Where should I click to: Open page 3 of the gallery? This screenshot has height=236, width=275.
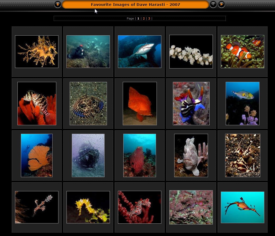[x=149, y=18]
